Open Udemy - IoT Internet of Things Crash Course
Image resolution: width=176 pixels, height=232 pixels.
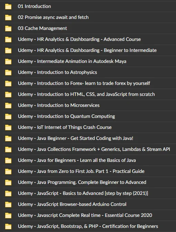(65, 127)
